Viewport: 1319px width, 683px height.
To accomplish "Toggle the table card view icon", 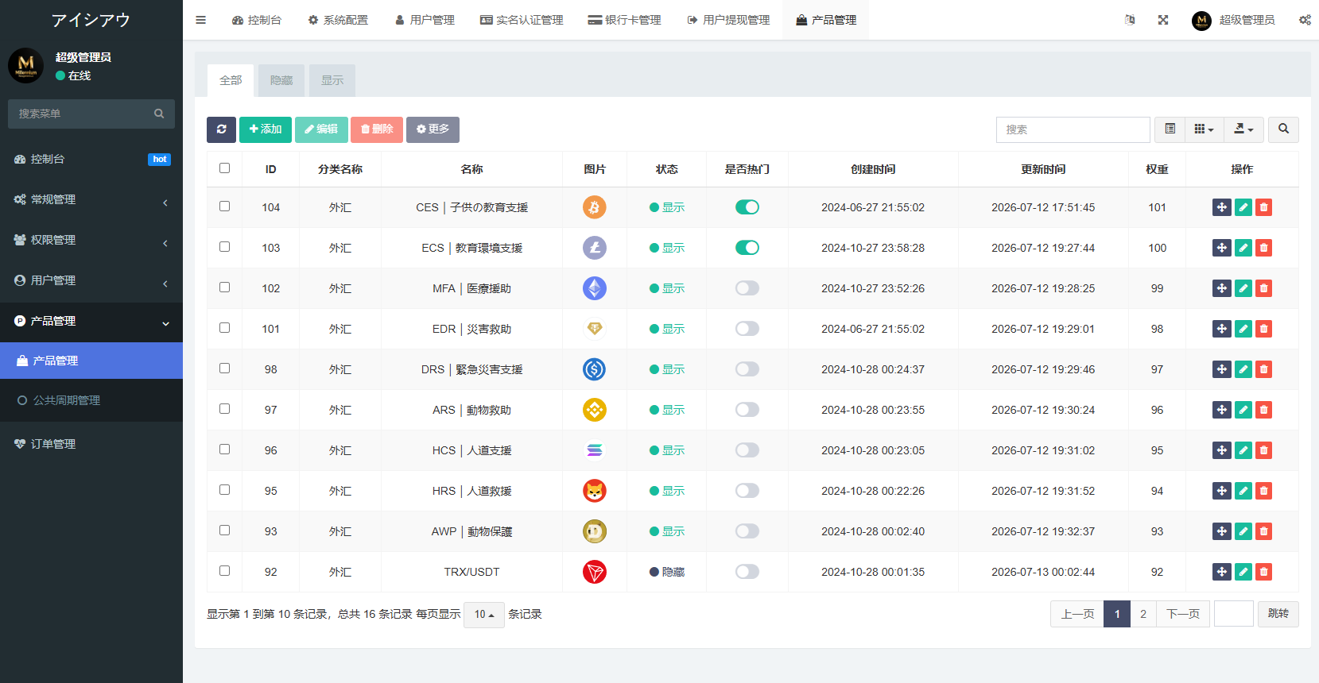I will pos(1170,129).
